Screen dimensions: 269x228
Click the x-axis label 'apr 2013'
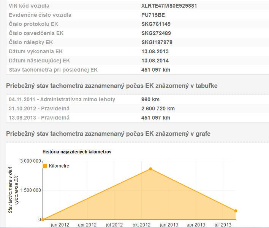[196, 225]
